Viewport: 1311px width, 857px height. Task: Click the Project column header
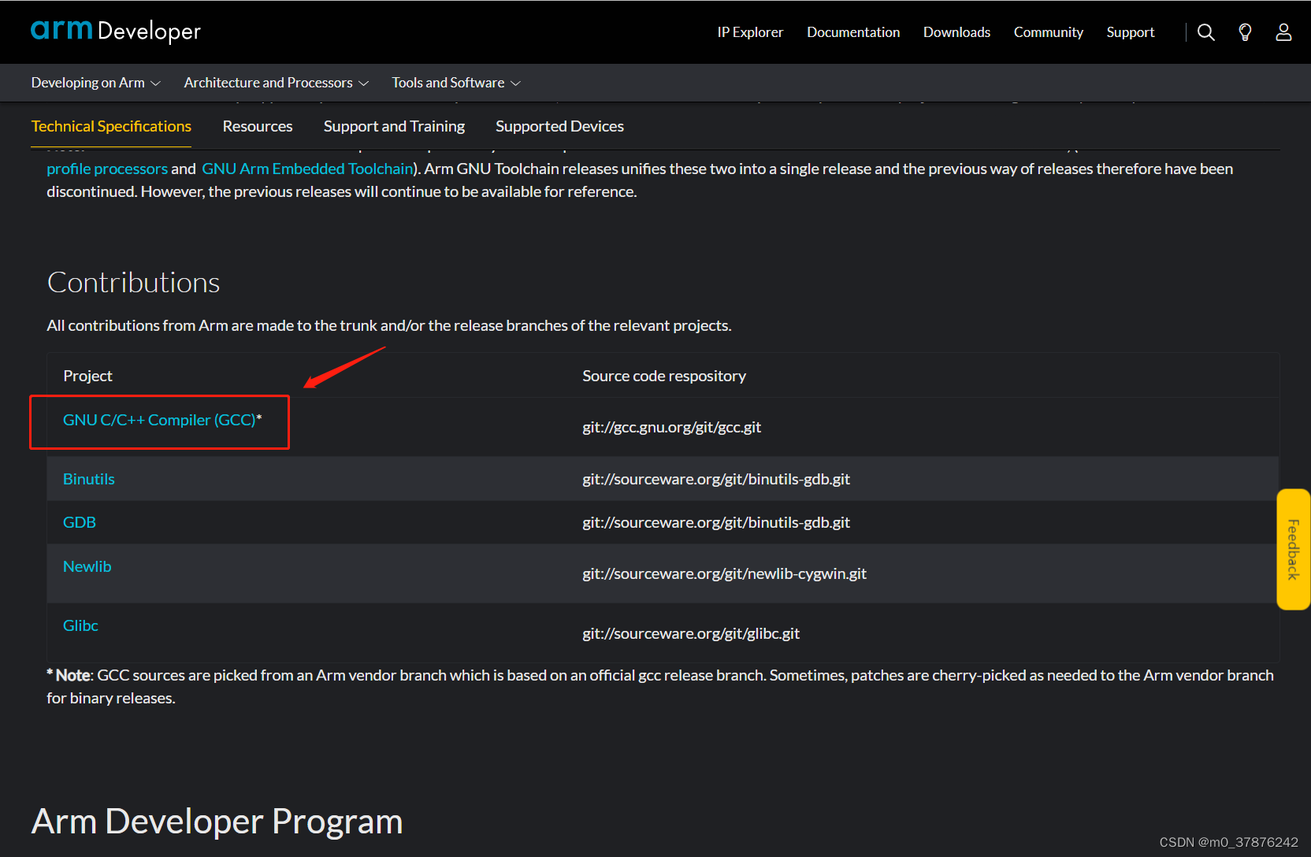87,376
